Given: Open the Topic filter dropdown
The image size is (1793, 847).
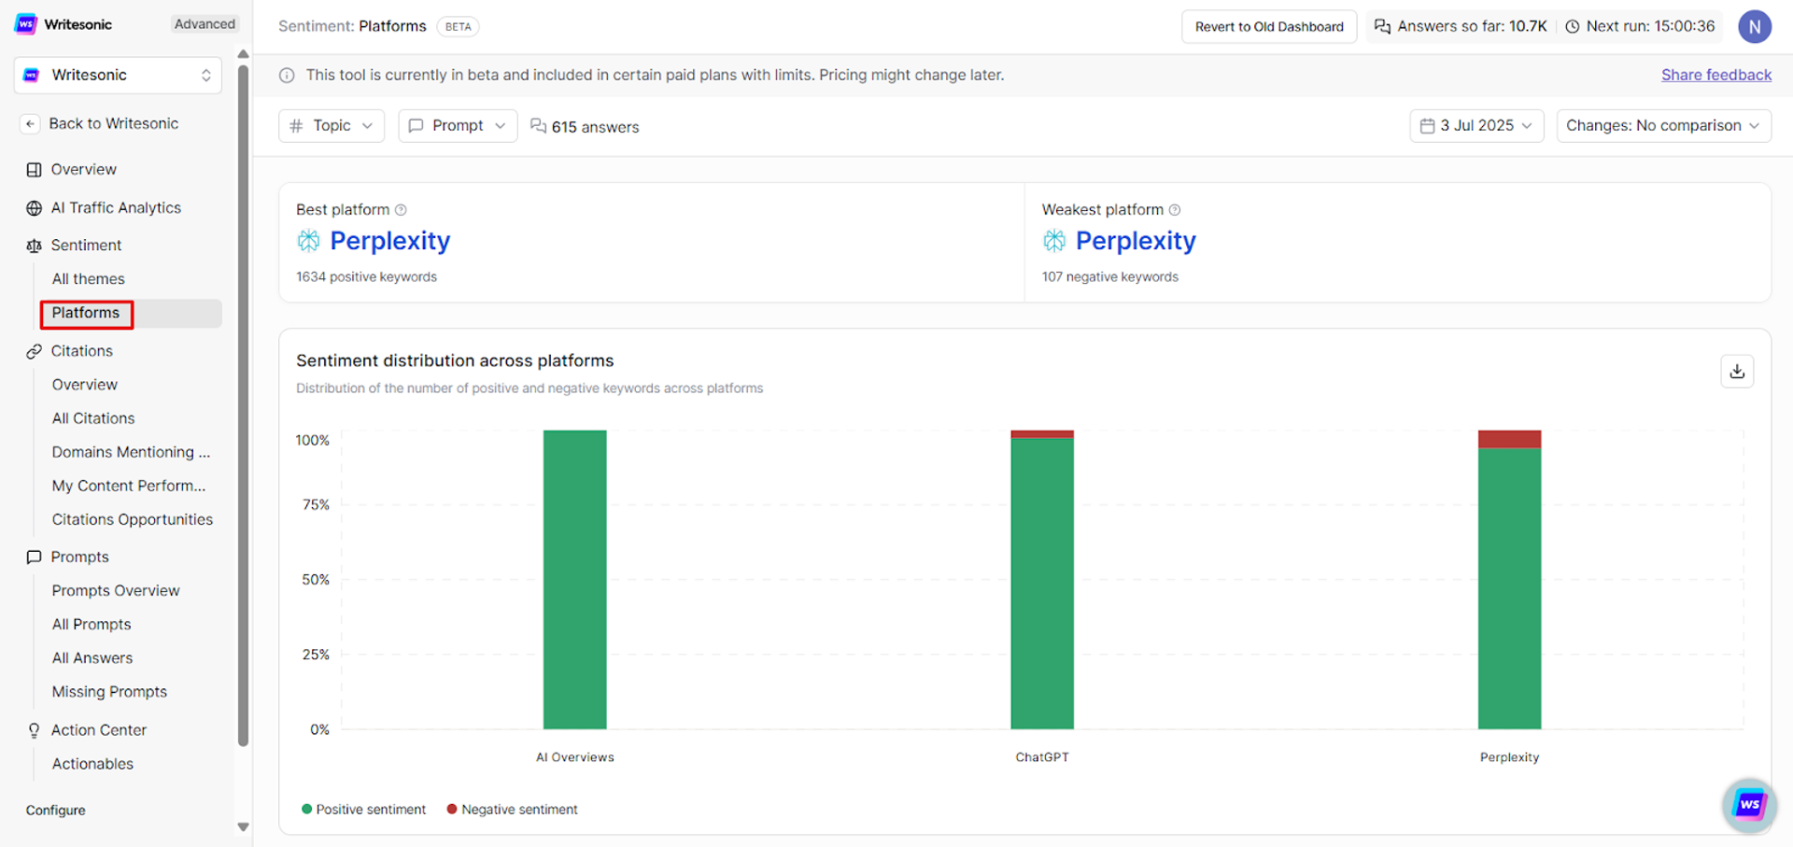Looking at the screenshot, I should pyautogui.click(x=332, y=125).
